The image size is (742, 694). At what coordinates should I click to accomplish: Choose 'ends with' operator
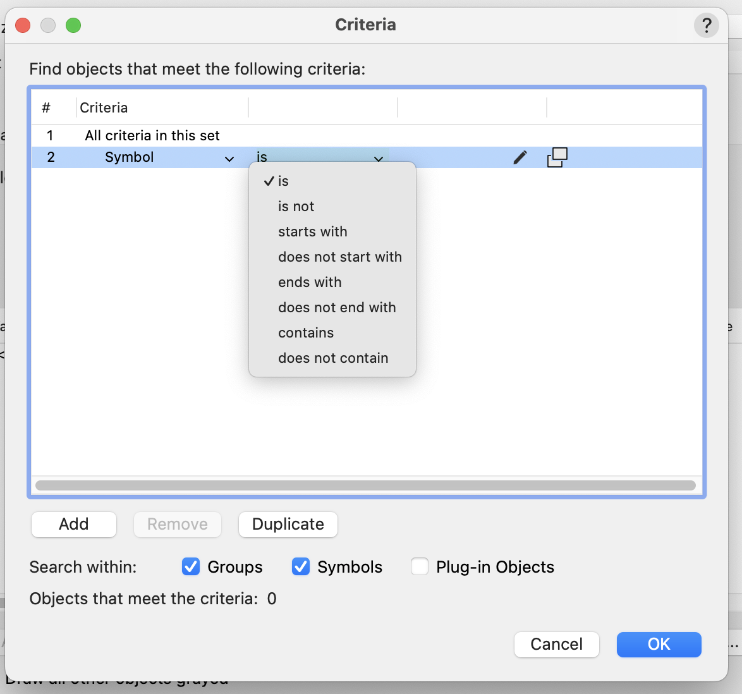pos(309,282)
